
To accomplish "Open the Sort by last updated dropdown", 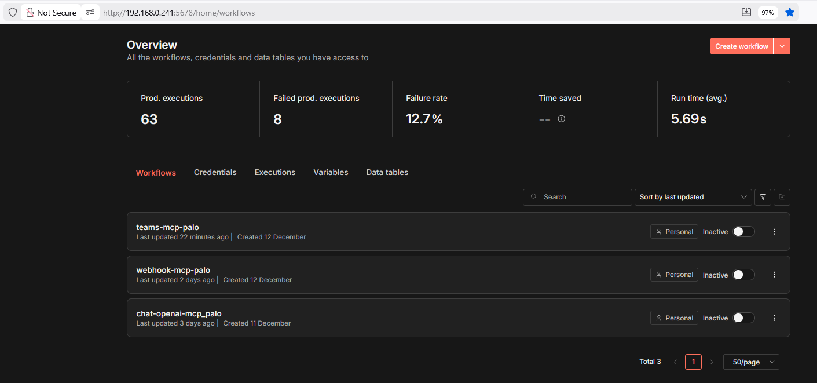I will point(693,197).
